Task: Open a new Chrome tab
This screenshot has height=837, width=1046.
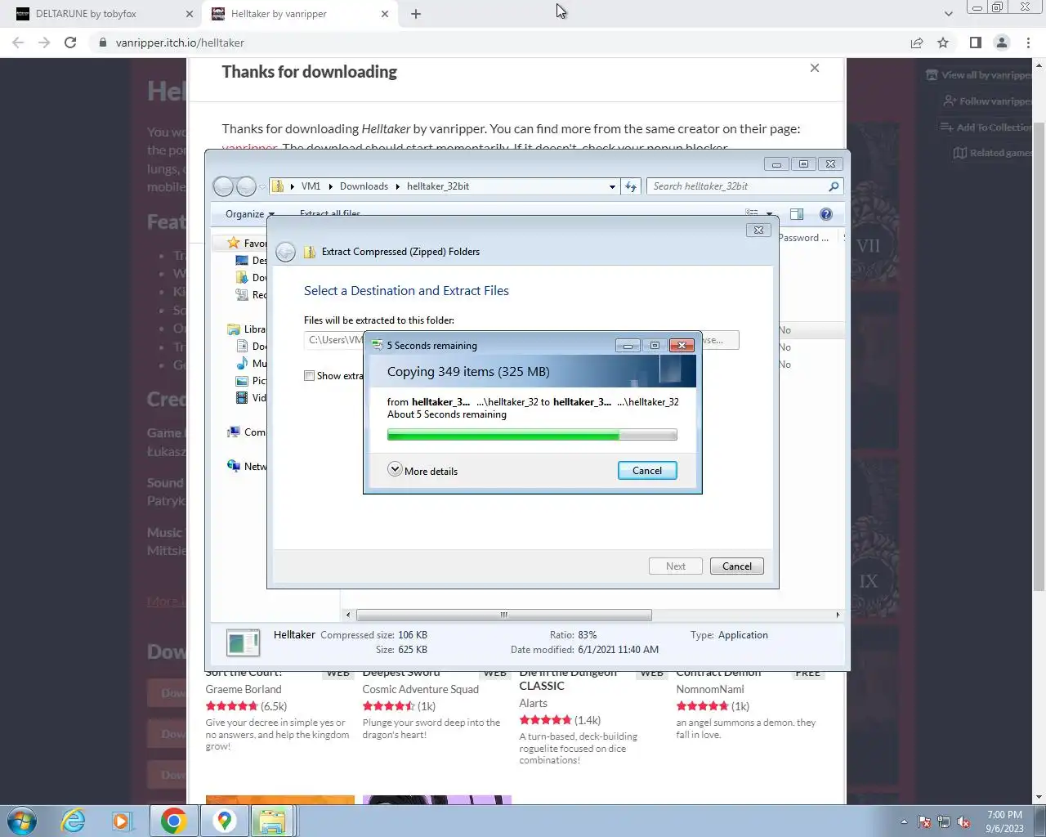Action: click(416, 14)
